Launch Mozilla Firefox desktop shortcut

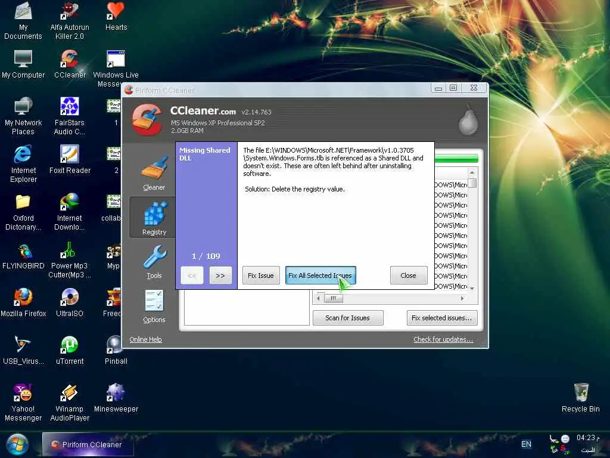point(23,302)
